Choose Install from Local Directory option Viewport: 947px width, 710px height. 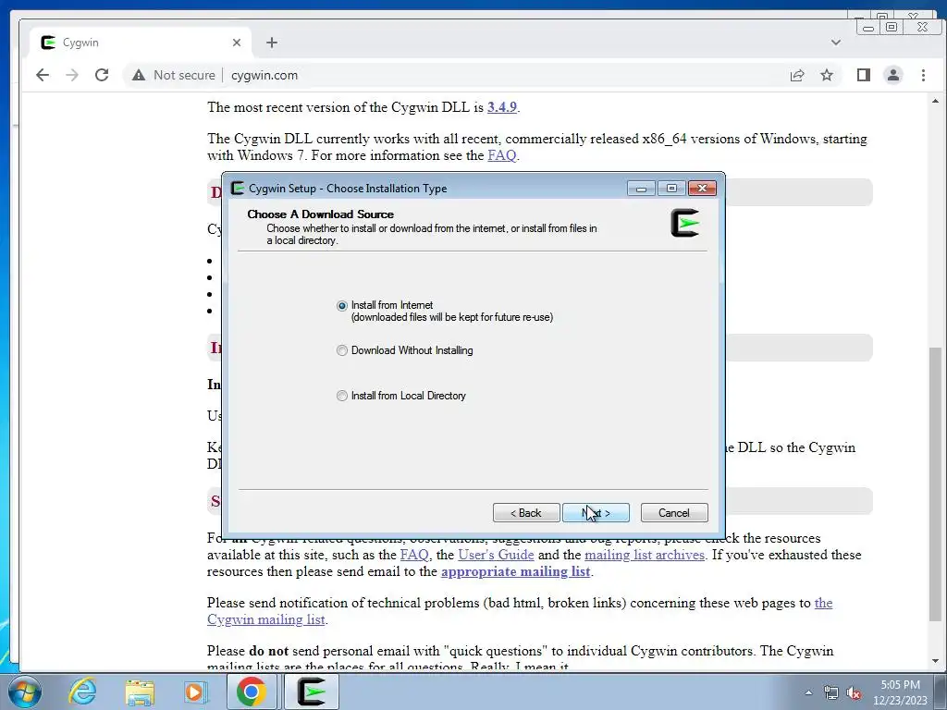(342, 396)
